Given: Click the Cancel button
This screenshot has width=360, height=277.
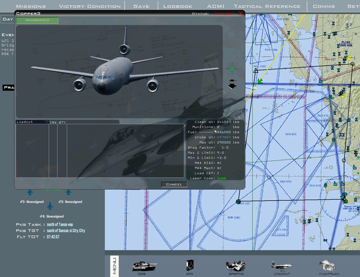Looking at the screenshot, I should pyautogui.click(x=174, y=184).
